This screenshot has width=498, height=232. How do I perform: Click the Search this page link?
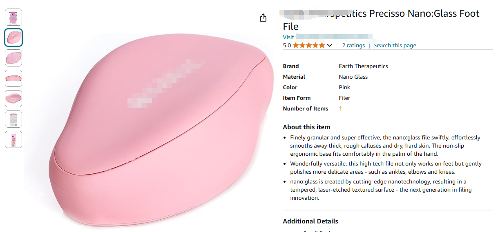click(395, 45)
